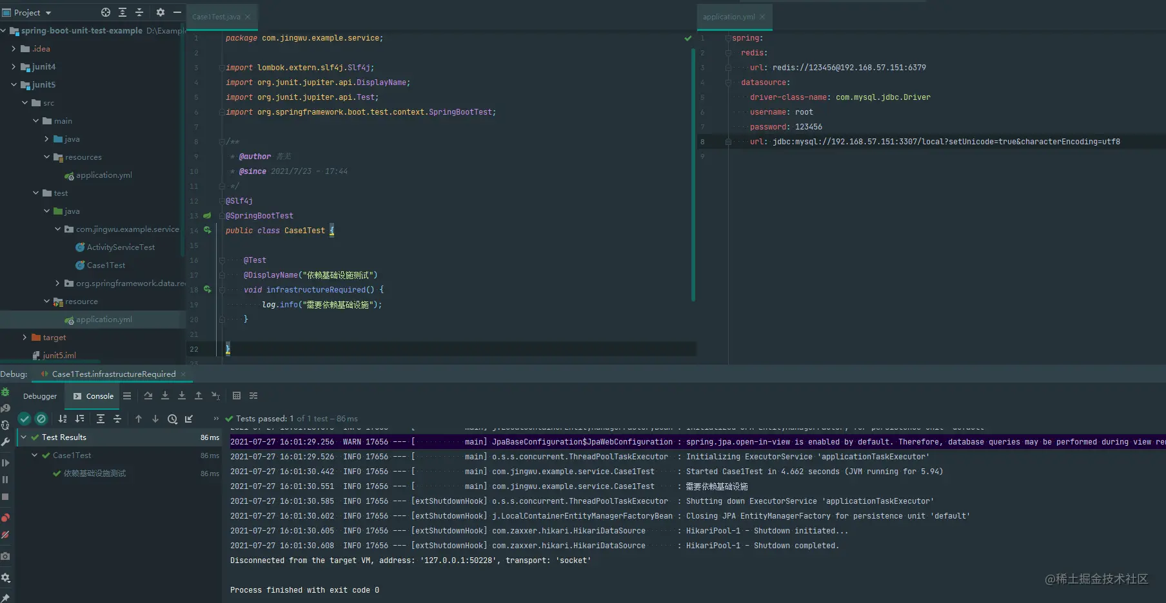Click the locate/select opened file target icon
This screenshot has height=603, width=1166.
106,12
